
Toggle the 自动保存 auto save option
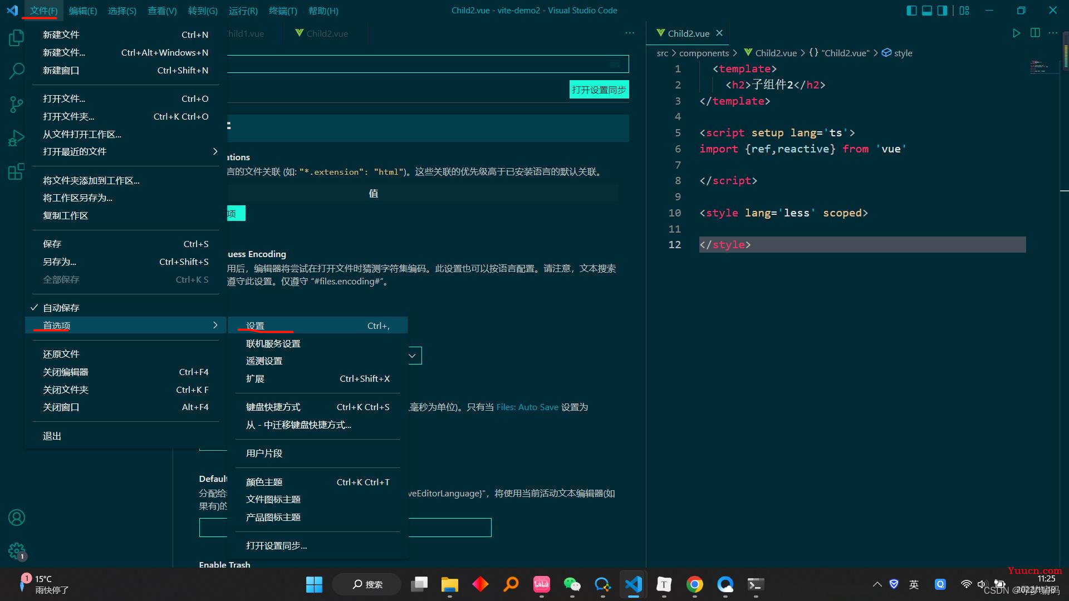126,308
